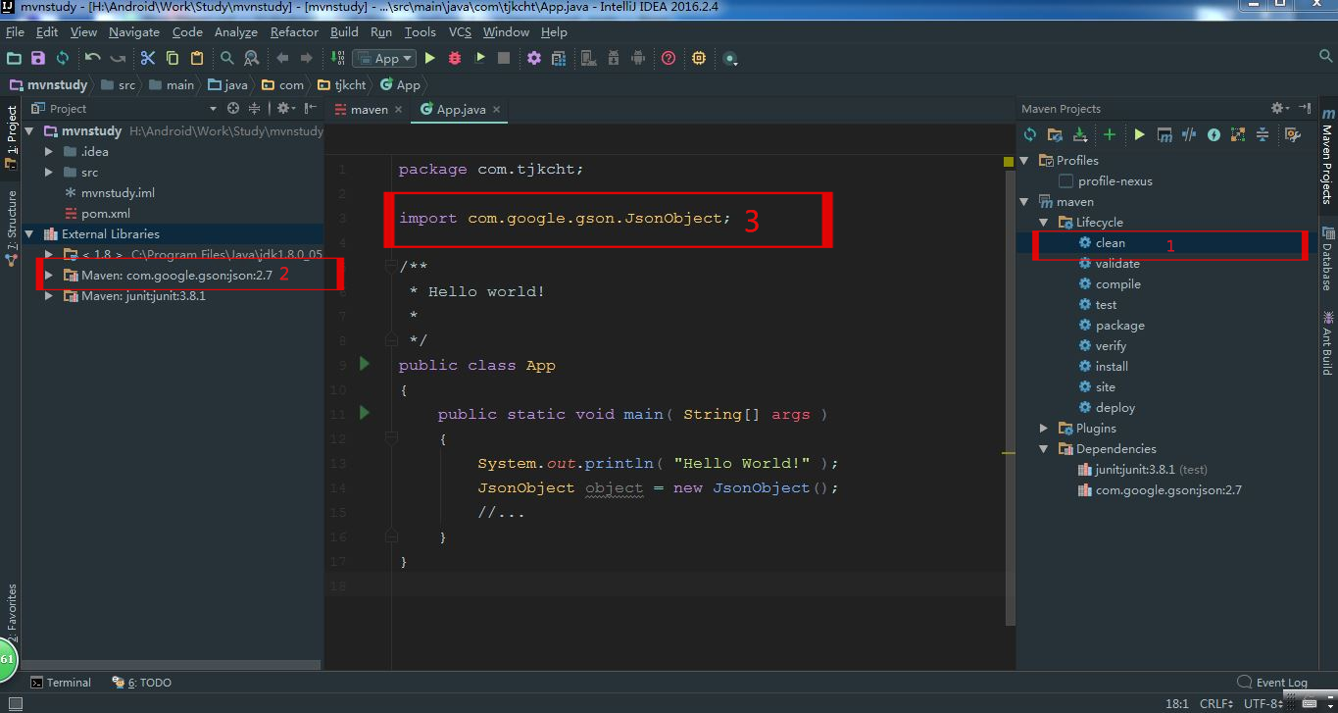Expand the .idea folder arrow
Image resolution: width=1338 pixels, height=713 pixels.
coord(49,152)
